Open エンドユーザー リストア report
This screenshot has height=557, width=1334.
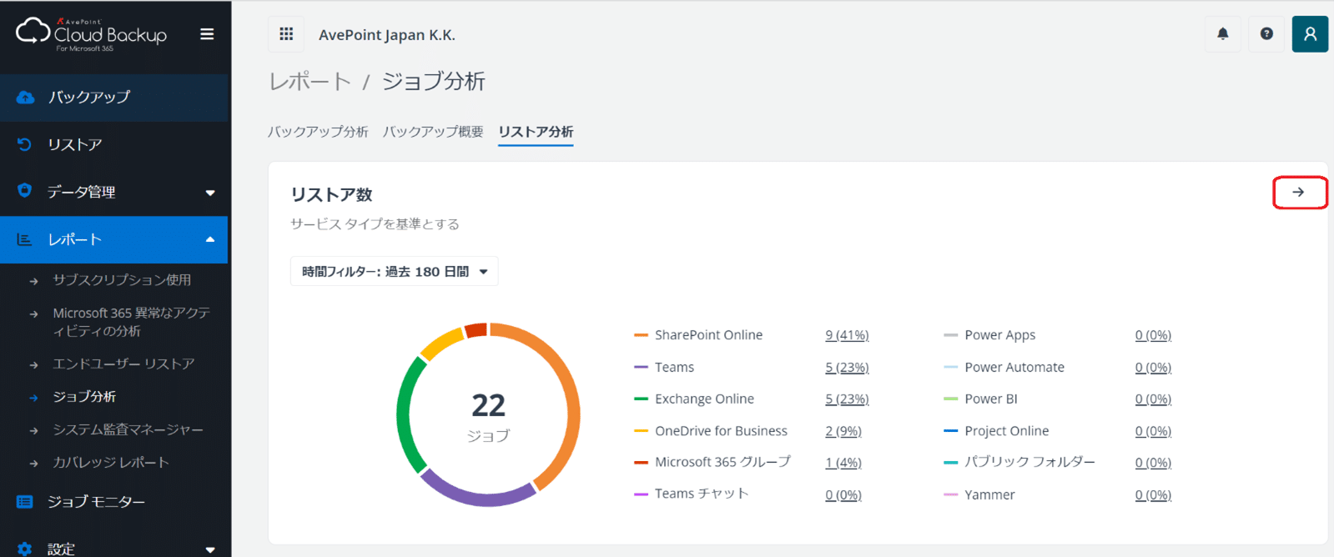123,364
